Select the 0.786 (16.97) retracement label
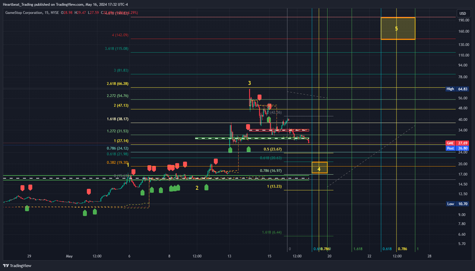The image size is (475, 271). [271, 171]
